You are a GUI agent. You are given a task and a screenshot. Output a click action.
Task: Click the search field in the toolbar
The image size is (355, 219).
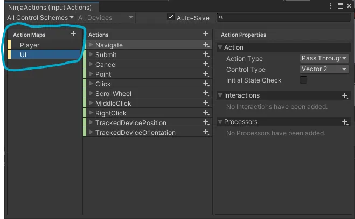pyautogui.click(x=284, y=17)
